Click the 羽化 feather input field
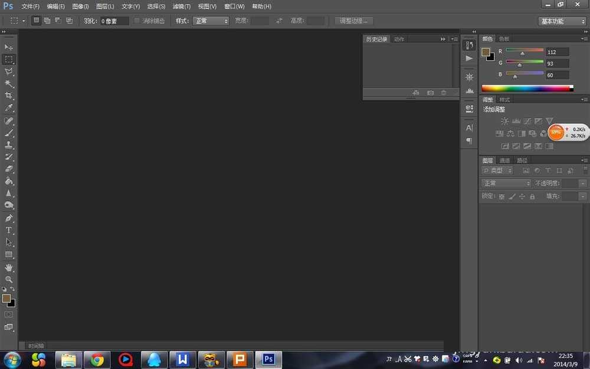Image resolution: width=590 pixels, height=369 pixels. point(114,21)
